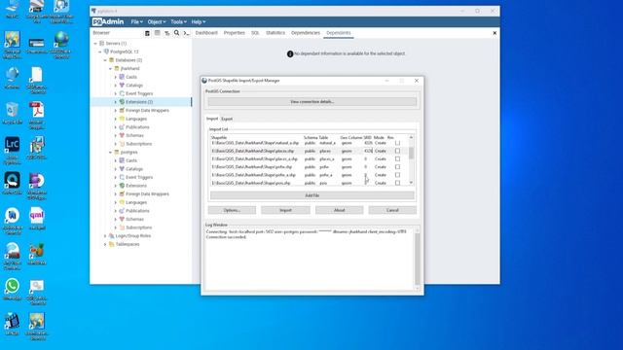Screen dimensions: 623x350
Task: Select Catalogs node under jharkhand database
Action: point(134,86)
